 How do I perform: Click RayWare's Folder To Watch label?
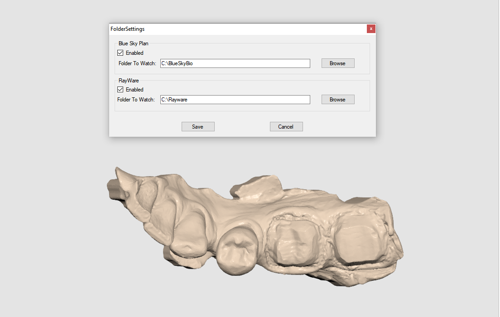136,100
